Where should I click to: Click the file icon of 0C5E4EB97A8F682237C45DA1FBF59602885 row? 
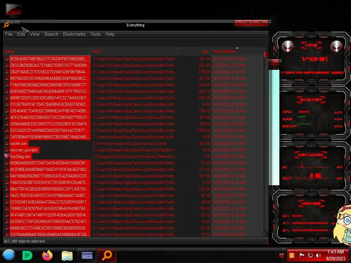pos(7,59)
